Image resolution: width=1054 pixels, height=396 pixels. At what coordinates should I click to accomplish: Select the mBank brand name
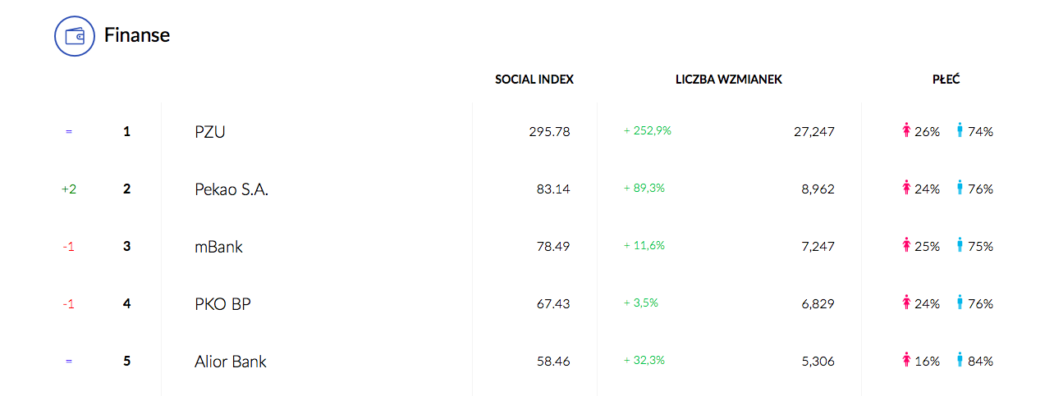(x=218, y=247)
